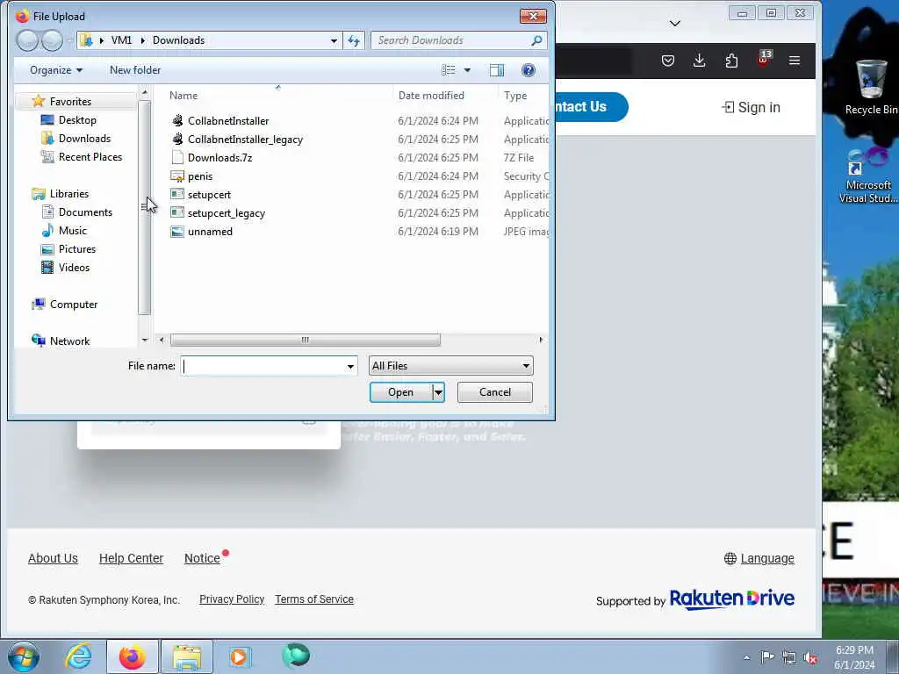Open Microsoft Visual Studio desktop shortcut
The image size is (899, 674).
[868, 176]
